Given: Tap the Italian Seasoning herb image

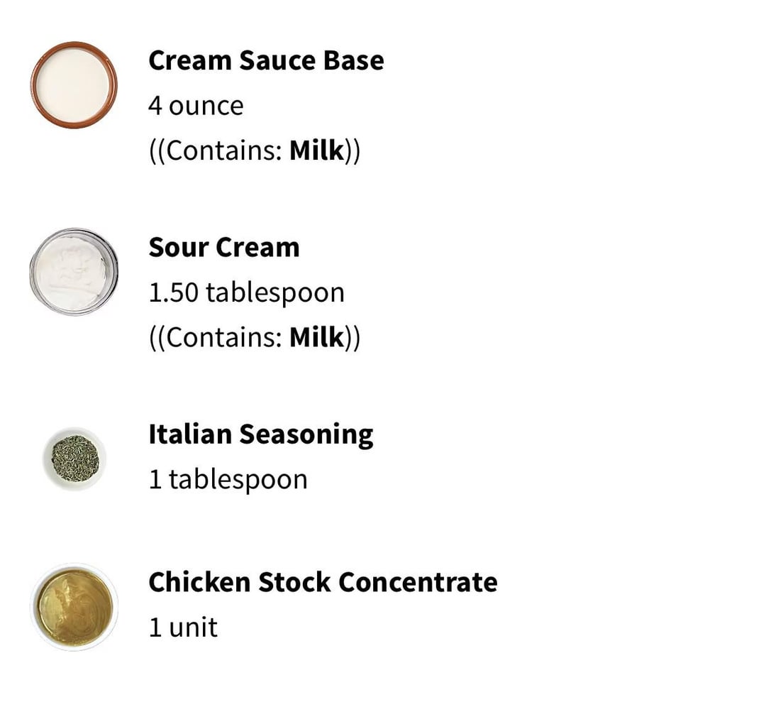Looking at the screenshot, I should 74,459.
